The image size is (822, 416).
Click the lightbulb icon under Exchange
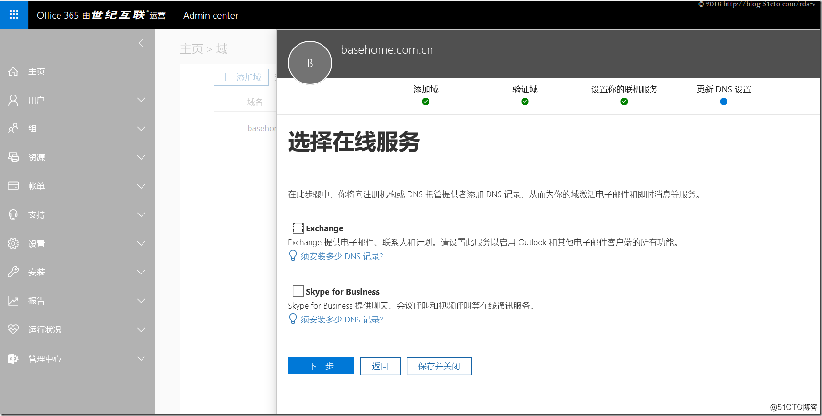293,256
